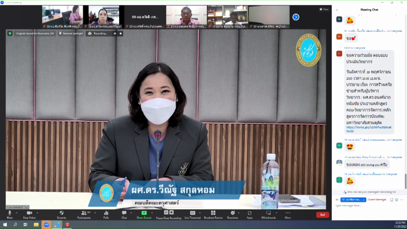The height and width of the screenshot is (229, 407).
Task: Select first participant thumbnail labeled 08
Action: 63,17
